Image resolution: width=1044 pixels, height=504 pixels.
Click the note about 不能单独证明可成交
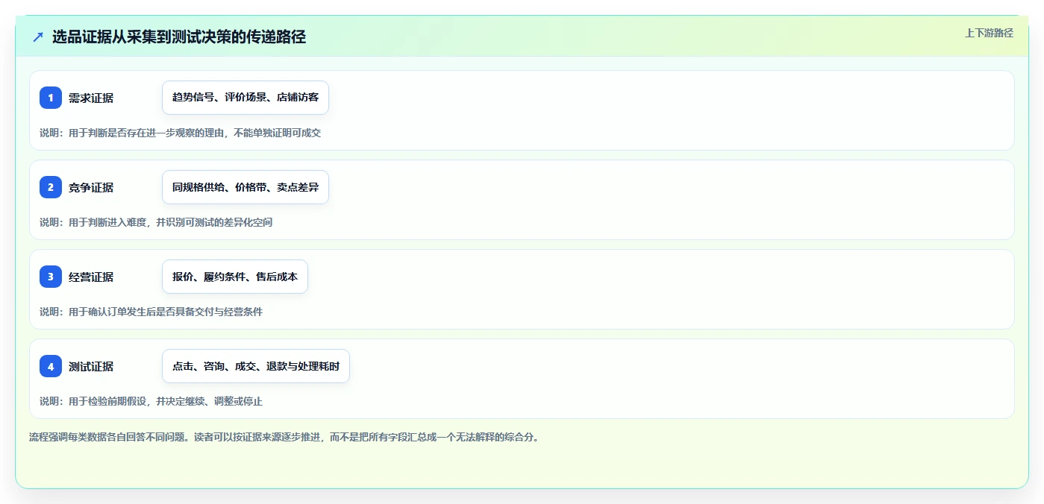(x=180, y=133)
